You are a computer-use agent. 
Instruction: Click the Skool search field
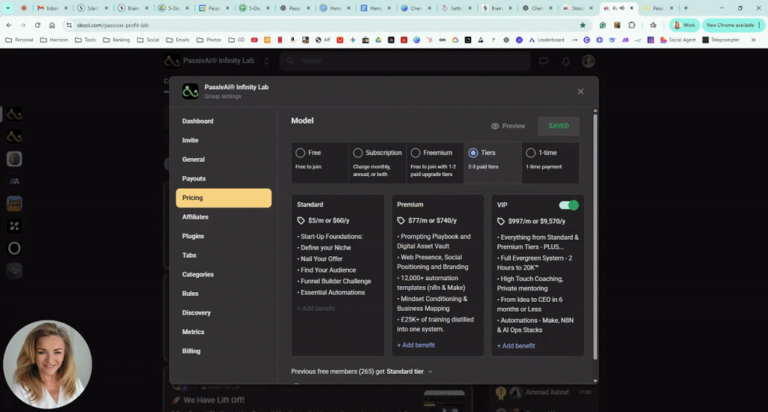tap(406, 61)
